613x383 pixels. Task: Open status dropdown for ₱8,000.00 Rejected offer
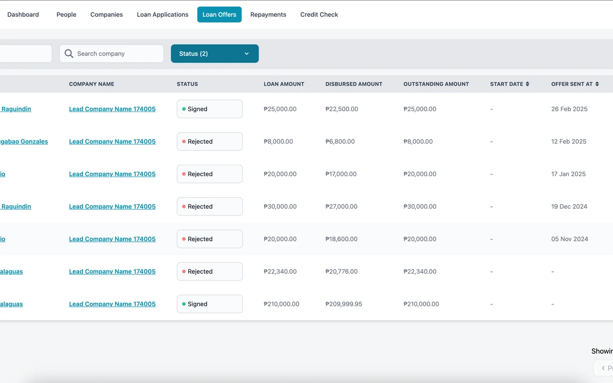point(210,141)
